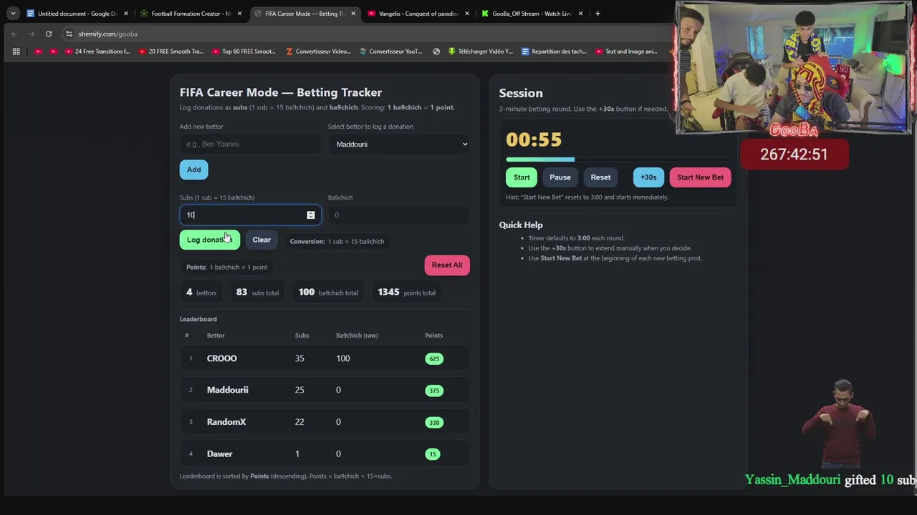Go forward with the browser forward arrow
The height and width of the screenshot is (515, 917).
point(32,34)
